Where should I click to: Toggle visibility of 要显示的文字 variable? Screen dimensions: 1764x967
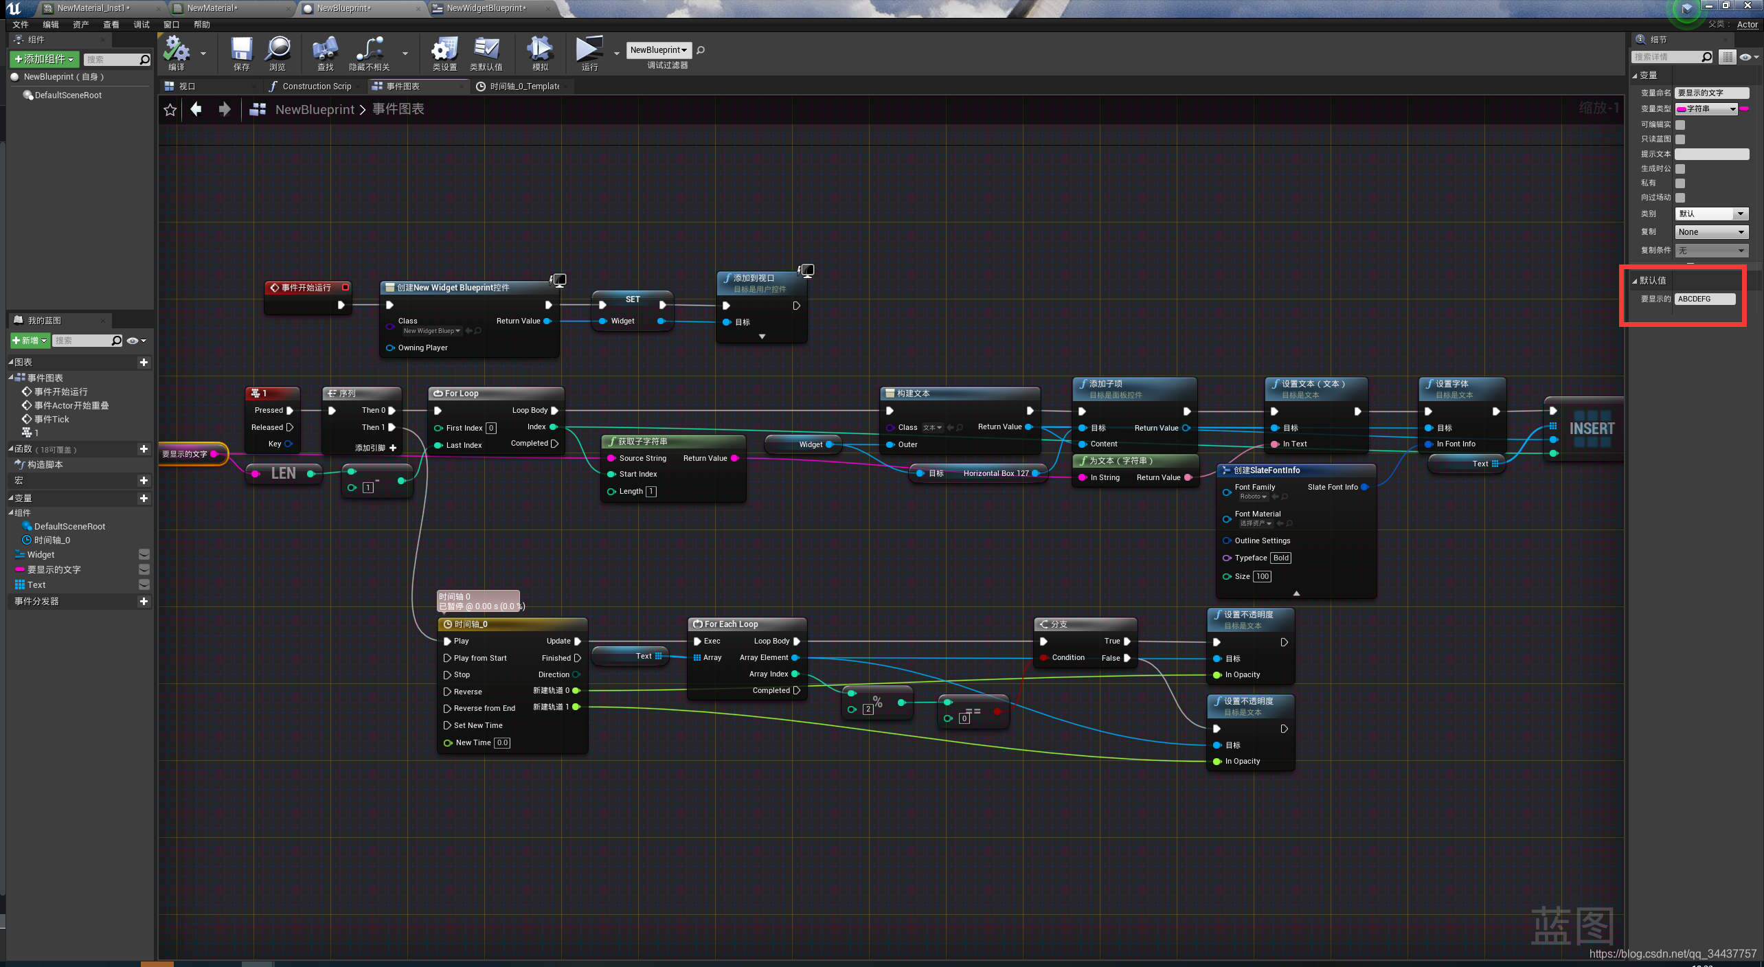click(144, 569)
